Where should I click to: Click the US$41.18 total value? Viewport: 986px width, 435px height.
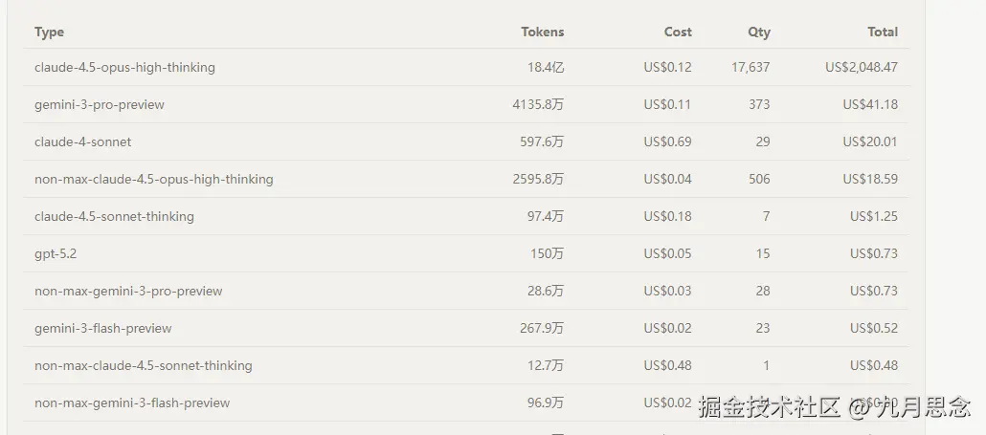point(869,105)
